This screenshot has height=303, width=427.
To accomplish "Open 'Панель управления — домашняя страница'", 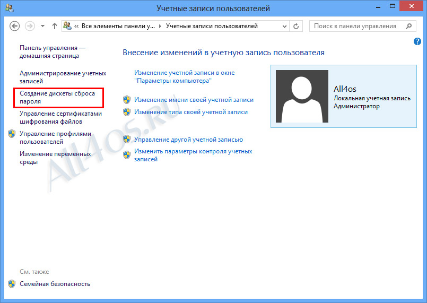I will pyautogui.click(x=53, y=52).
